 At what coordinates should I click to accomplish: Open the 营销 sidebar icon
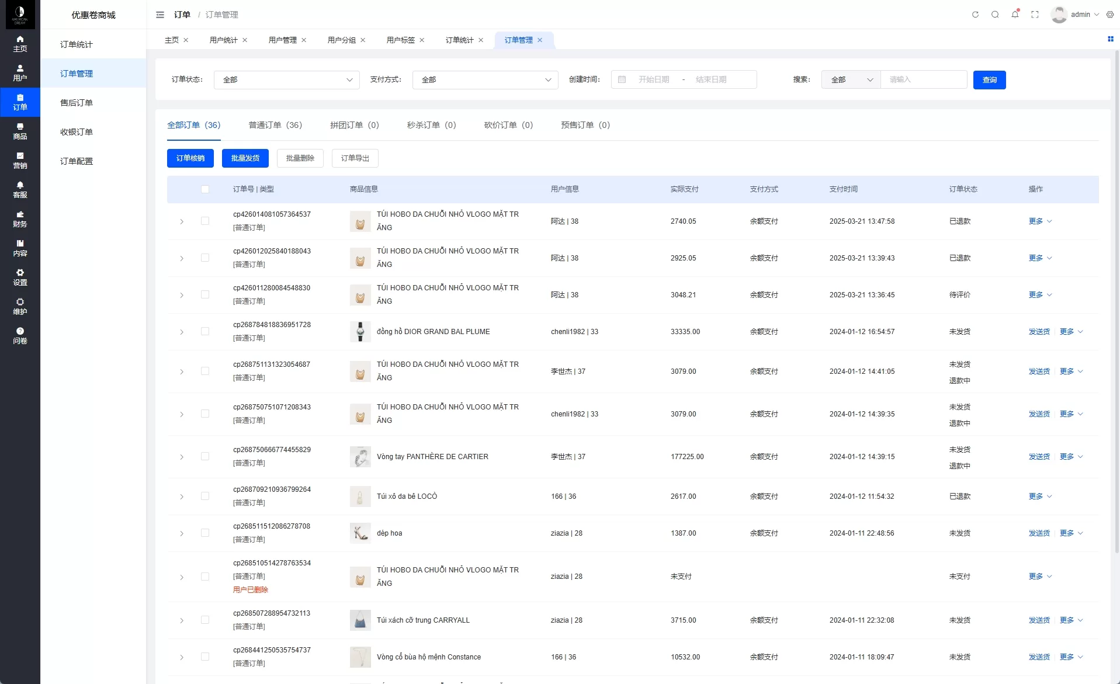pos(20,161)
